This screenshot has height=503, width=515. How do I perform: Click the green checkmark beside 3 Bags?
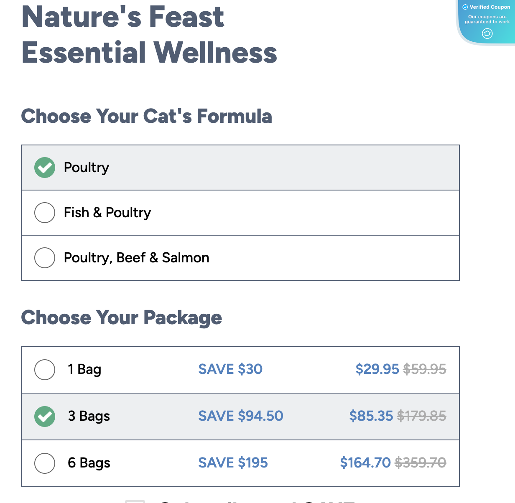44,417
